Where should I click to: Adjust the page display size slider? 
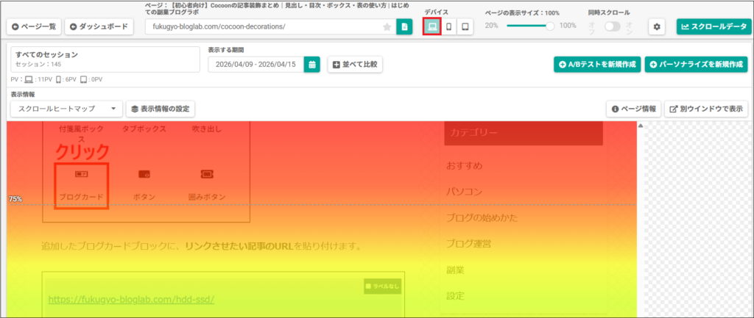(551, 26)
